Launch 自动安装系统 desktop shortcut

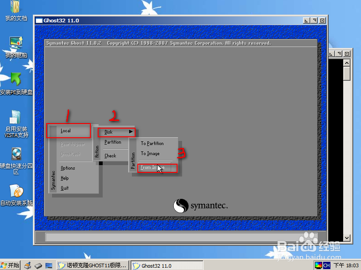(16, 195)
